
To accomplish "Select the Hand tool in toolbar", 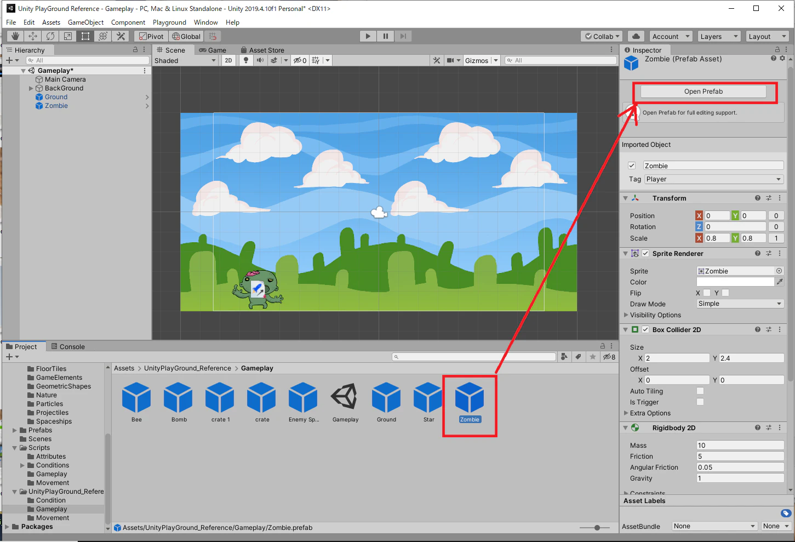I will pyautogui.click(x=15, y=36).
